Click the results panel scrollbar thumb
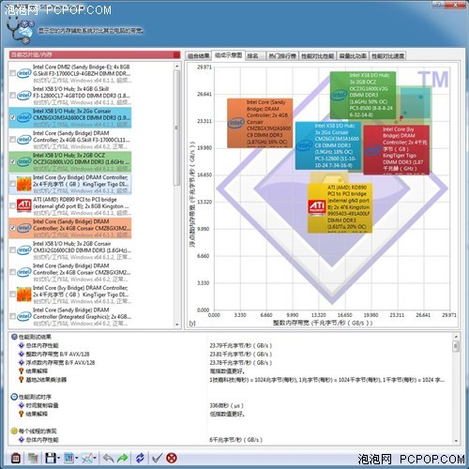The image size is (469, 469). coord(456,346)
